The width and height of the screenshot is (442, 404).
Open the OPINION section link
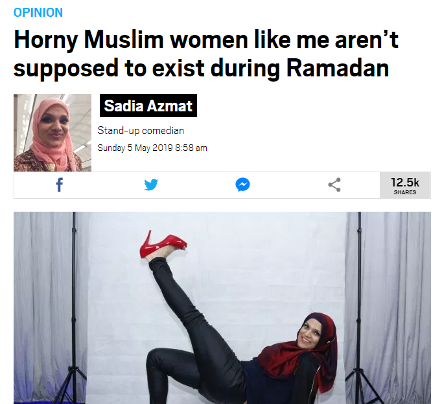coord(38,12)
